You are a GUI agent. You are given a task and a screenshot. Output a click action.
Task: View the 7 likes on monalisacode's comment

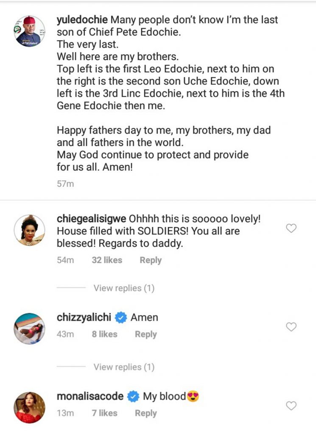pyautogui.click(x=104, y=413)
